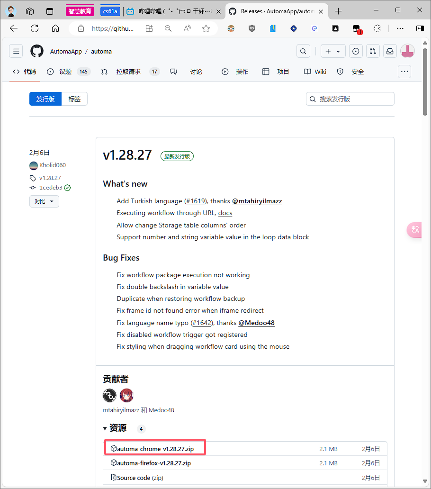The height and width of the screenshot is (489, 431).
Task: Click the mtahiryilmazz contributor avatar
Action: (110, 396)
